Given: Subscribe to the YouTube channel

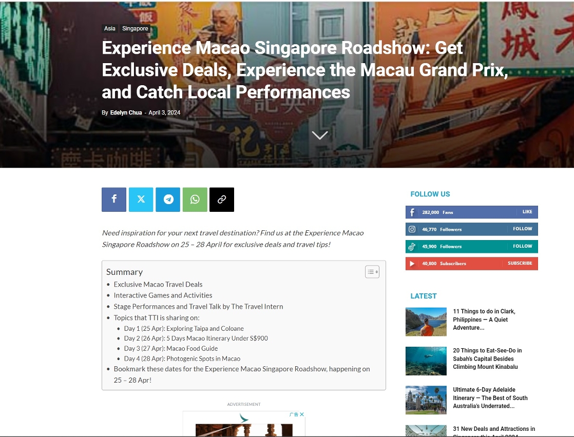Looking at the screenshot, I should [x=520, y=264].
